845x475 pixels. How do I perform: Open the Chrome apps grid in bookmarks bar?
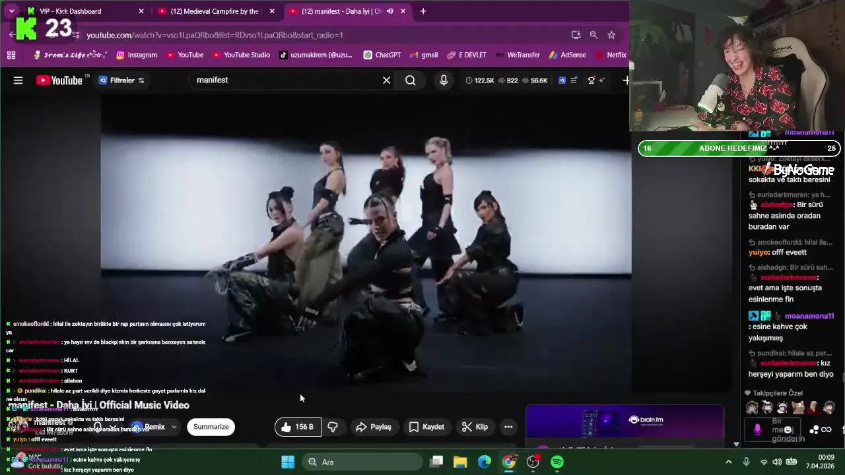pos(11,55)
